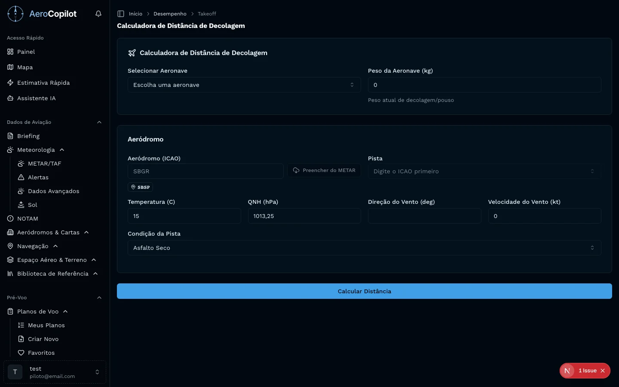Toggle the sidebar panel icon
This screenshot has height=387, width=619.
point(121,14)
